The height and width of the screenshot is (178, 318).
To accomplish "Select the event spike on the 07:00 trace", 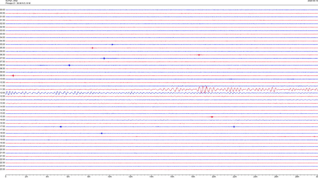I will click(x=104, y=58).
